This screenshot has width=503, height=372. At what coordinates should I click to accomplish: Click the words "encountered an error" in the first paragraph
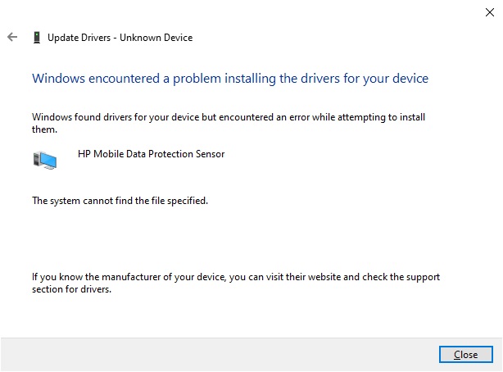(292, 117)
